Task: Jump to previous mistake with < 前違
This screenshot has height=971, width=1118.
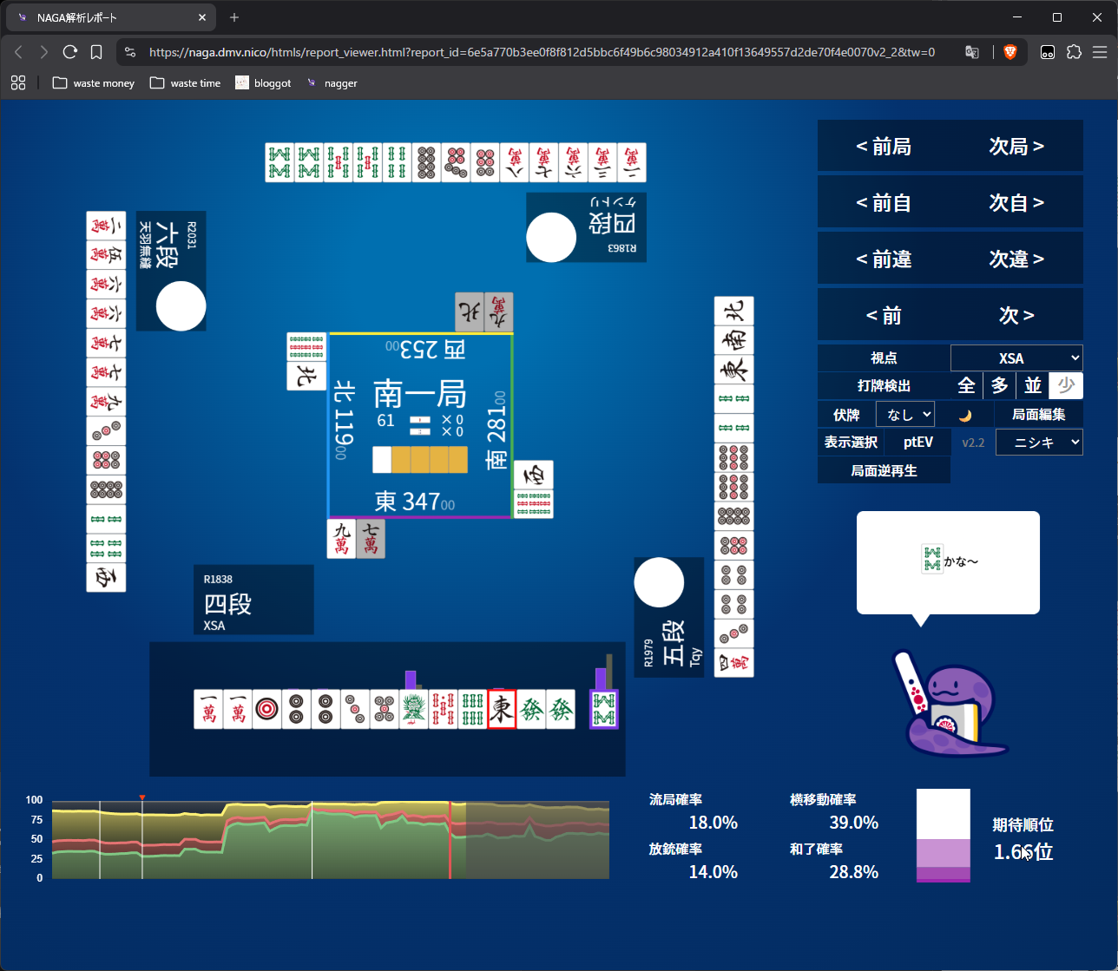Action: [884, 259]
